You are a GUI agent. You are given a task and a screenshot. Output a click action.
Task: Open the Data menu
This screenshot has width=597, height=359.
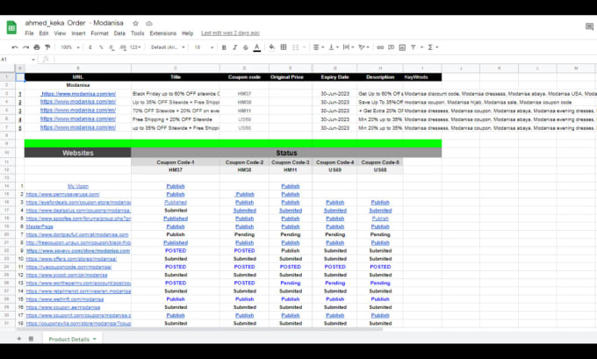pos(119,33)
